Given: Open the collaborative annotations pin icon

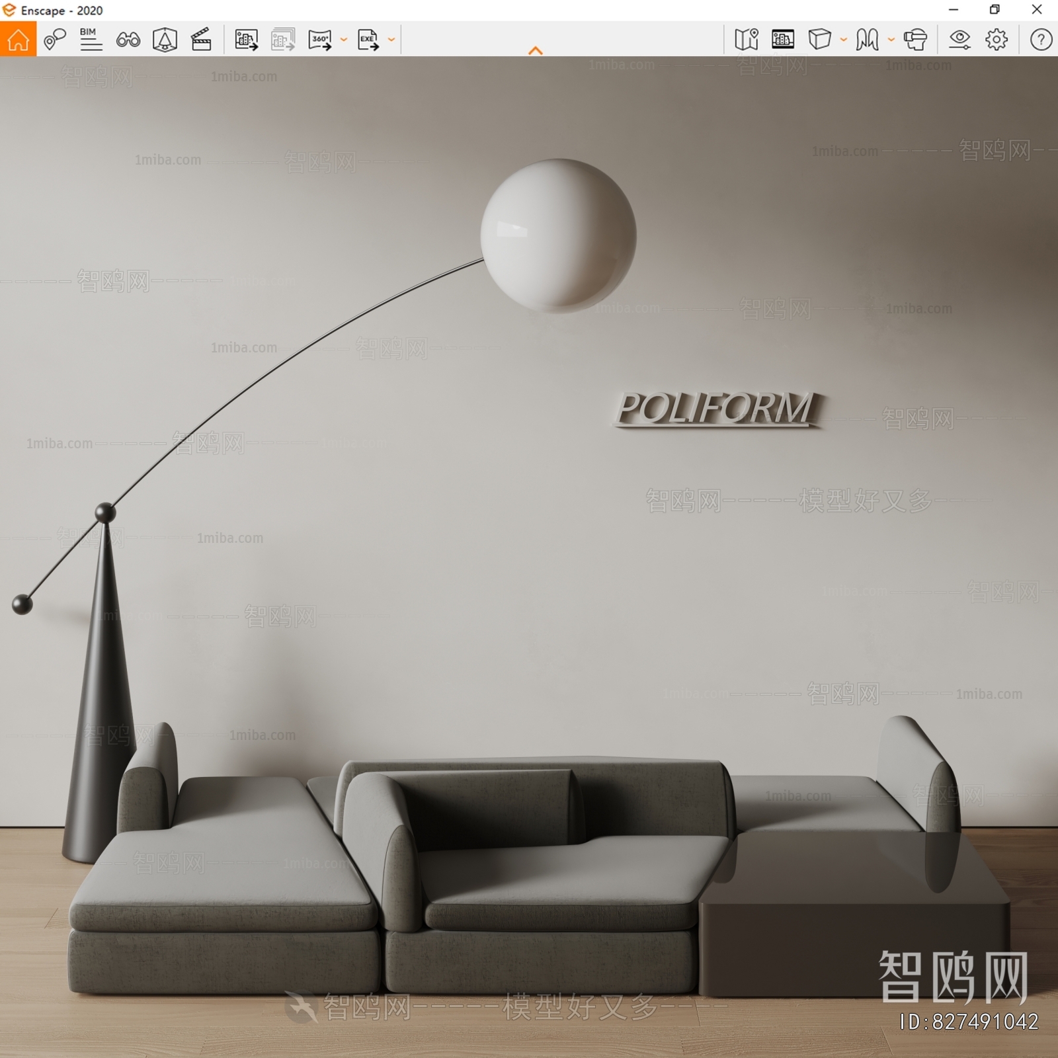Looking at the screenshot, I should point(54,40).
